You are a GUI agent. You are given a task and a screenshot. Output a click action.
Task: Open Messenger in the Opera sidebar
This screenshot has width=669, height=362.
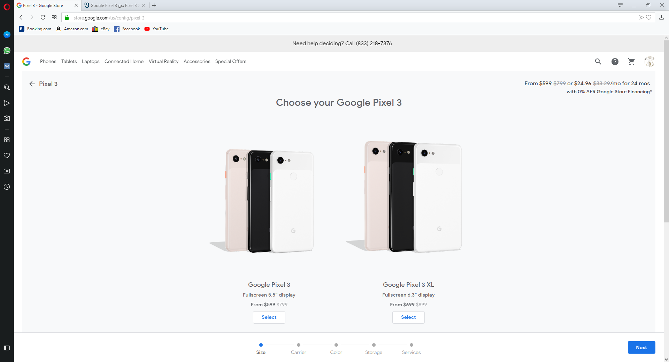click(7, 35)
